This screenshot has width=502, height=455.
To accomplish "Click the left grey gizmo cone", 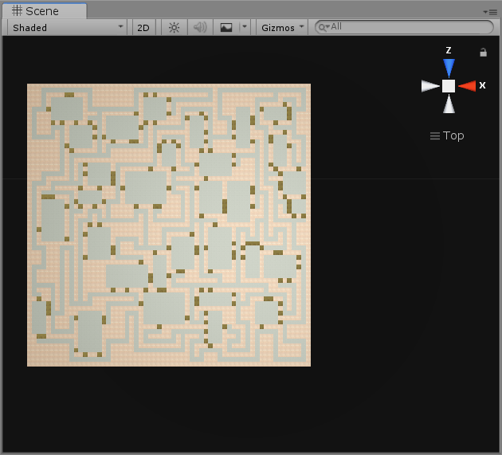I will click(x=430, y=86).
